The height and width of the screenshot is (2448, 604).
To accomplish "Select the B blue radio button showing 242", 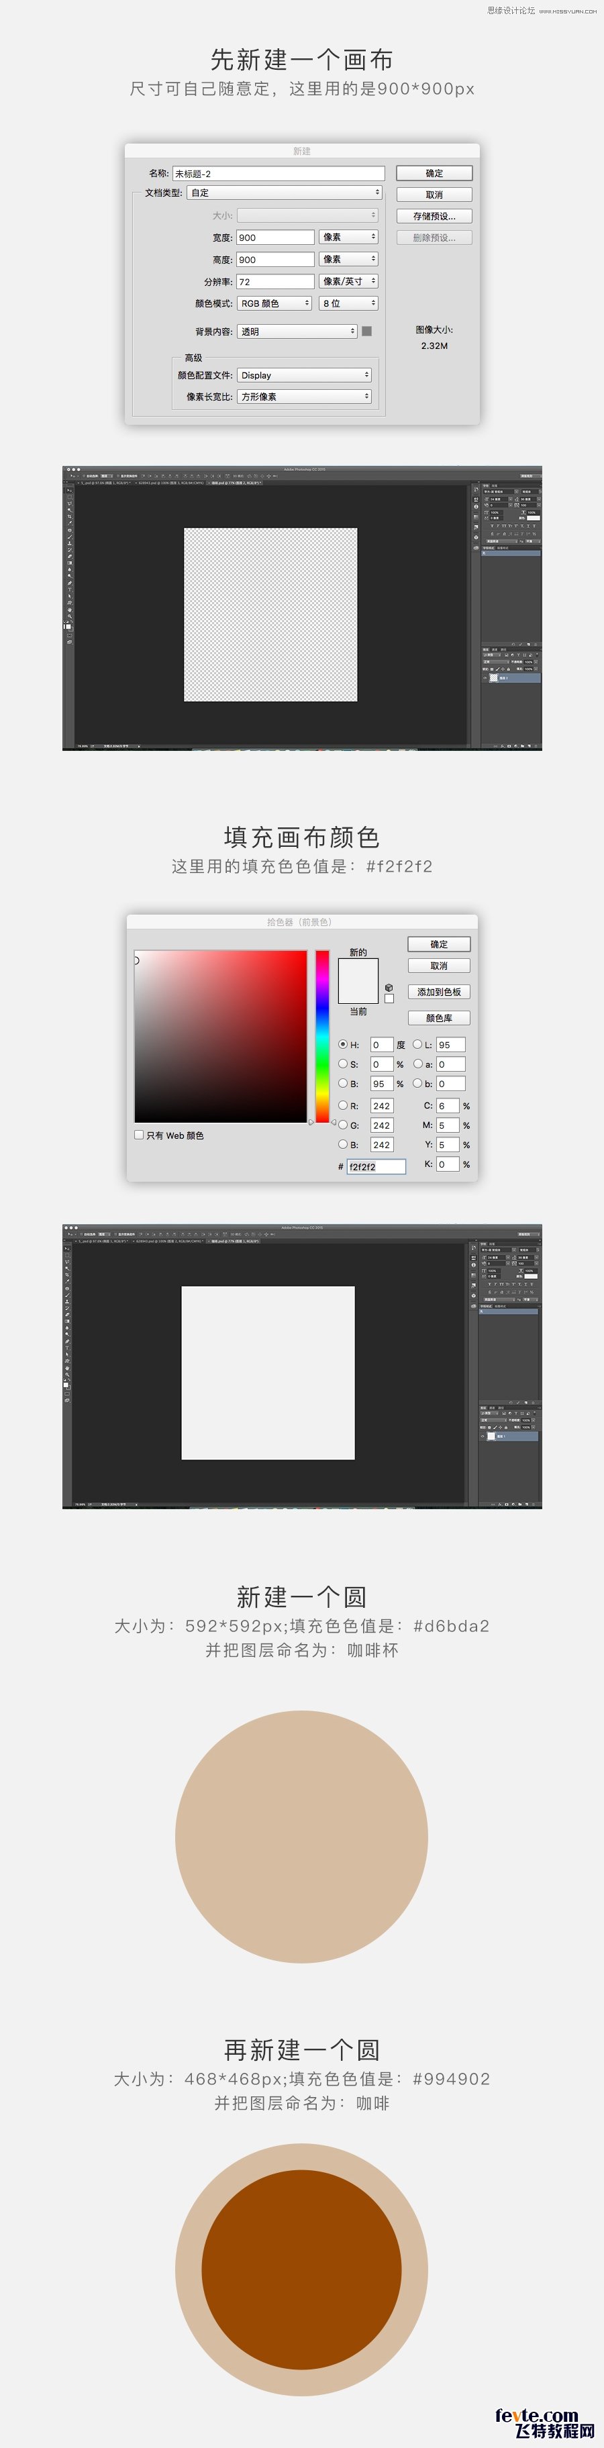I will (343, 1144).
